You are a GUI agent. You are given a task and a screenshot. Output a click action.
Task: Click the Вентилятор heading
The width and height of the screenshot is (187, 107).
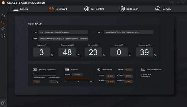[x=107, y=70]
